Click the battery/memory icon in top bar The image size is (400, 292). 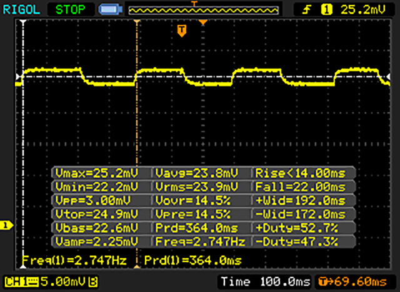click(111, 10)
